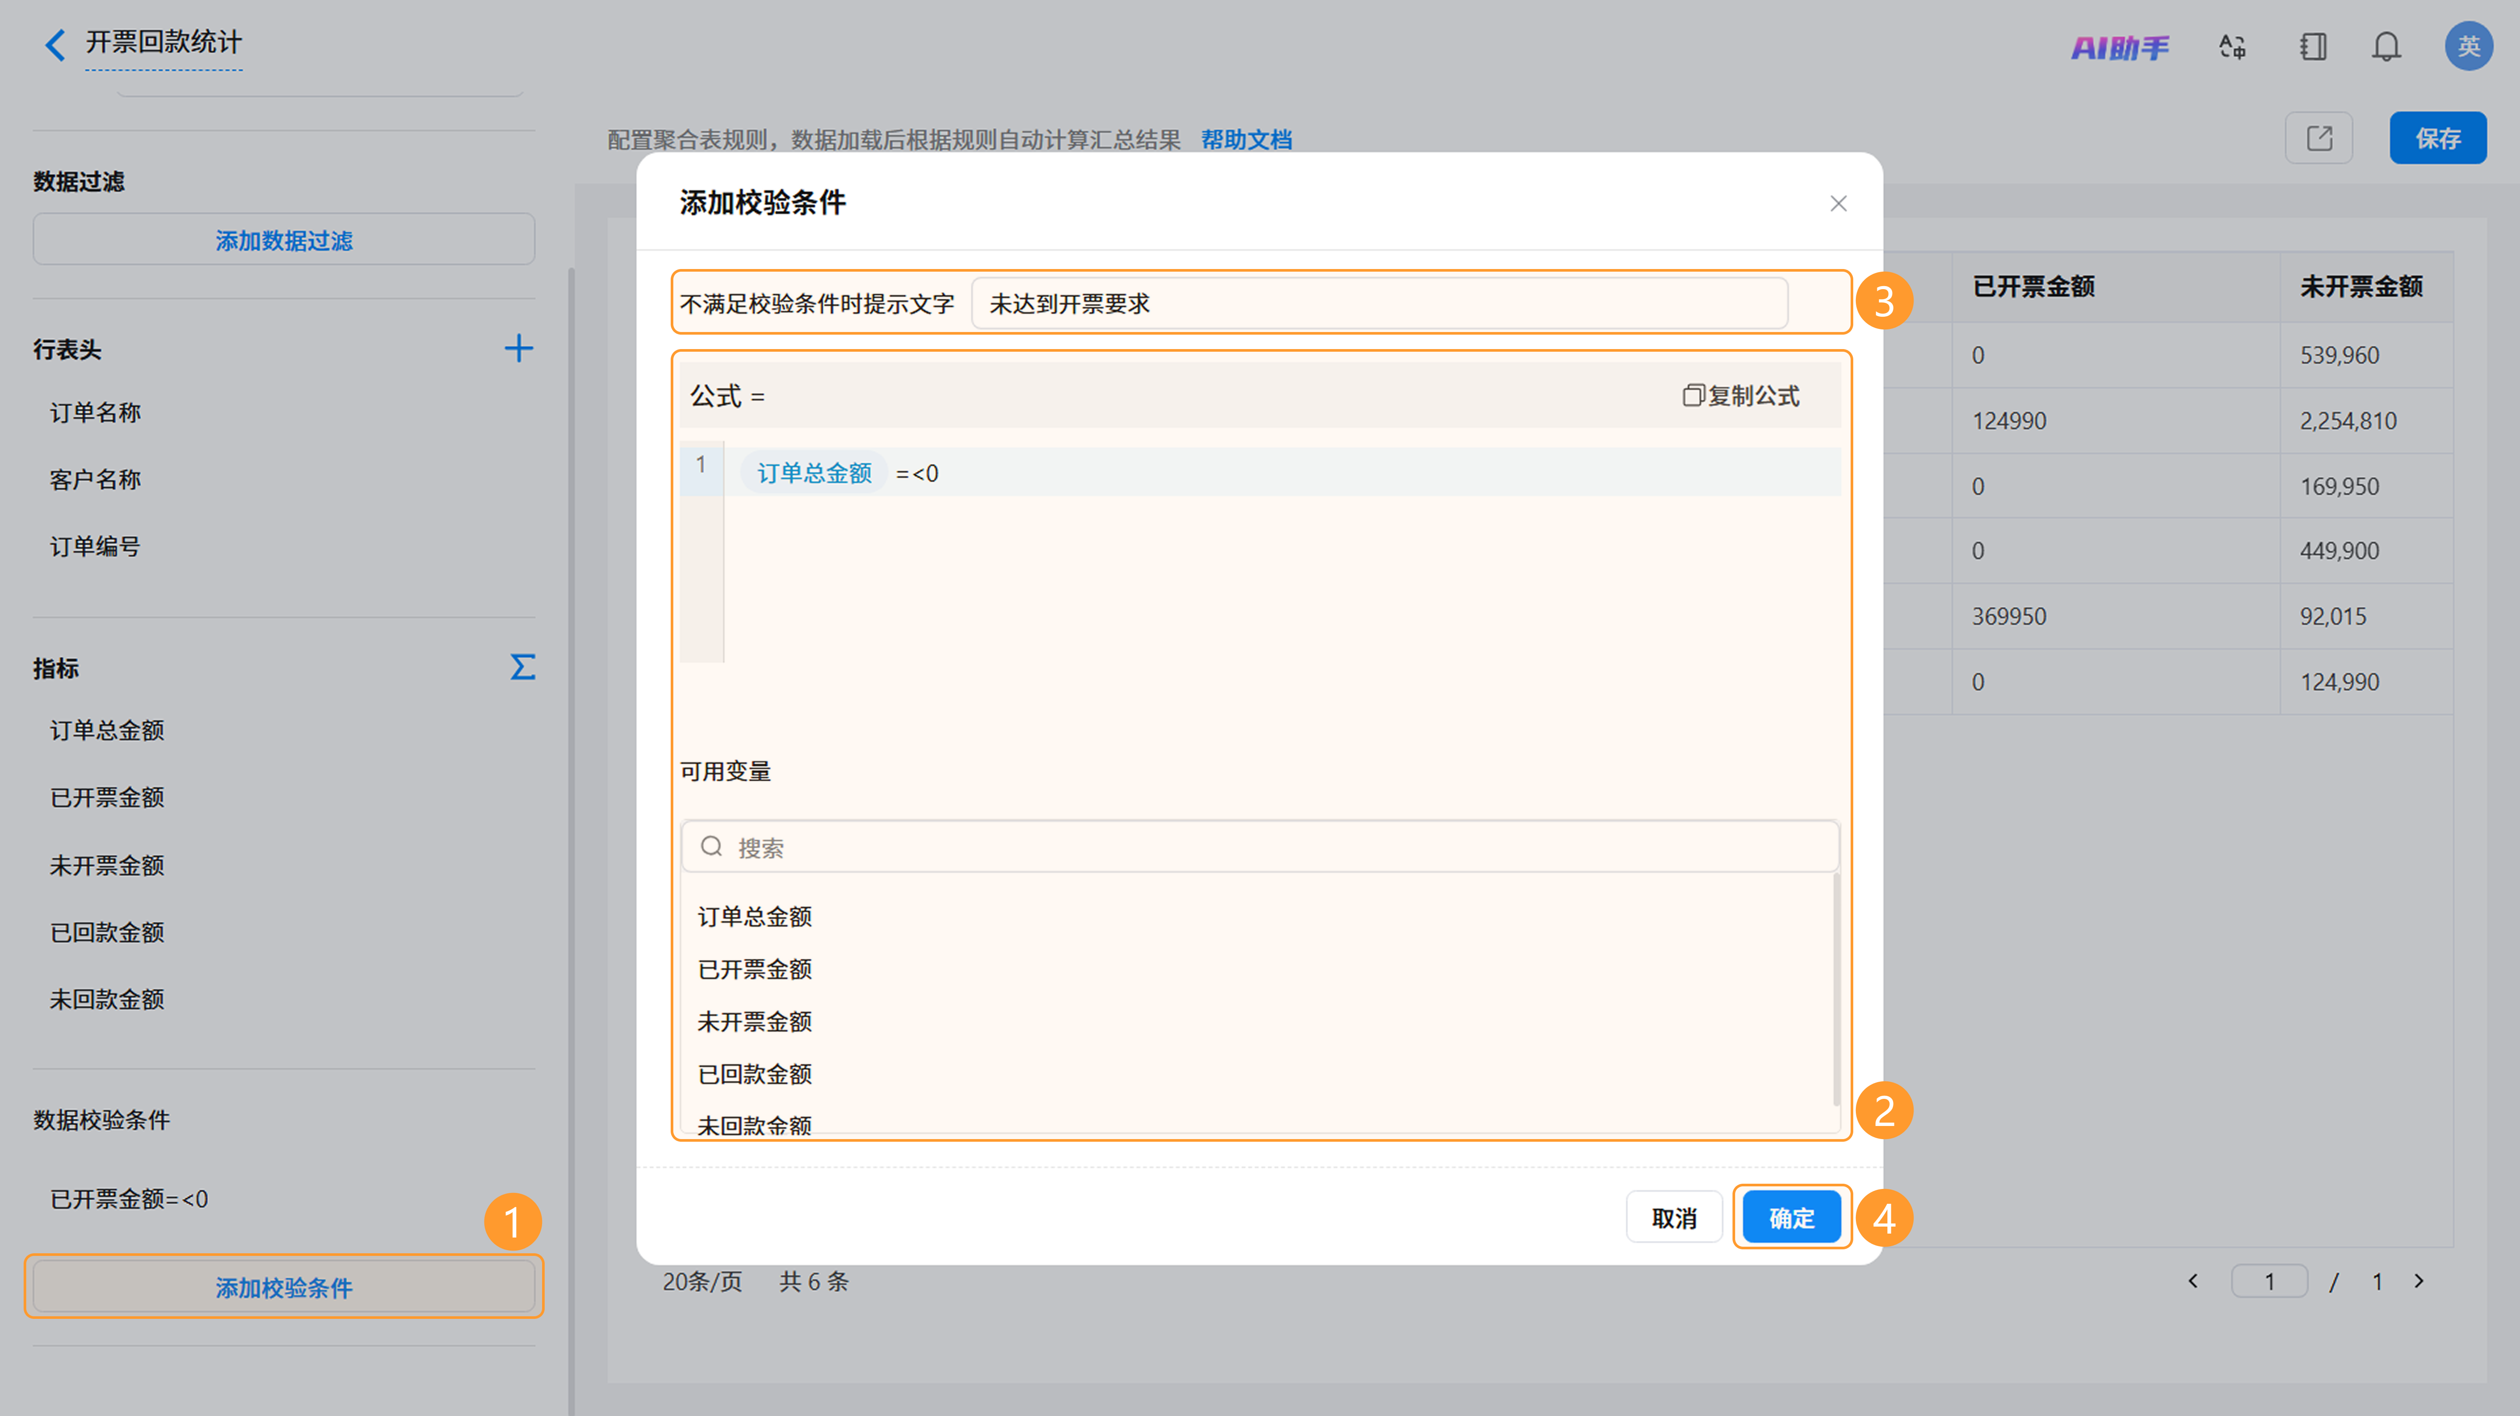Click 确定 to confirm condition
The image size is (2520, 1416).
coord(1791,1217)
